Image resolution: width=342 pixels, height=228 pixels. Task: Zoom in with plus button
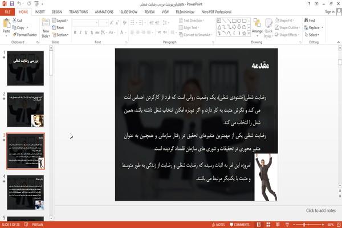[x=323, y=225]
